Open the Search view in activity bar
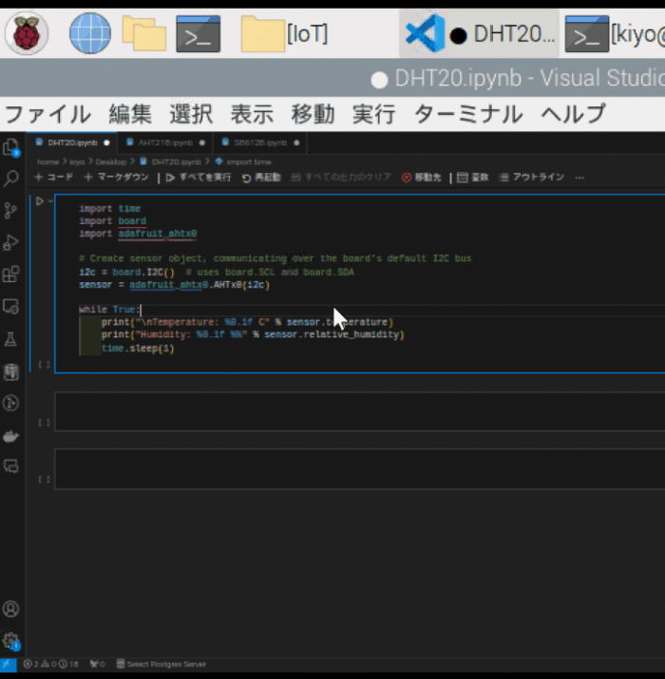This screenshot has height=679, width=665. [10, 178]
